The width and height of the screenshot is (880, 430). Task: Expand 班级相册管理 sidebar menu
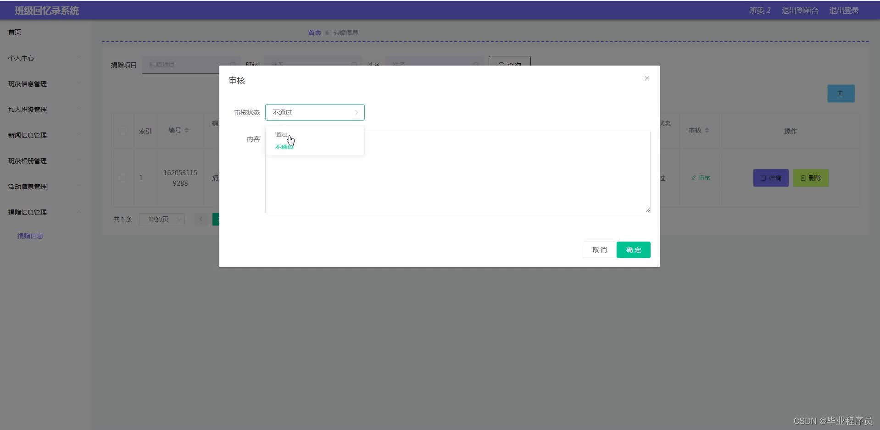45,161
